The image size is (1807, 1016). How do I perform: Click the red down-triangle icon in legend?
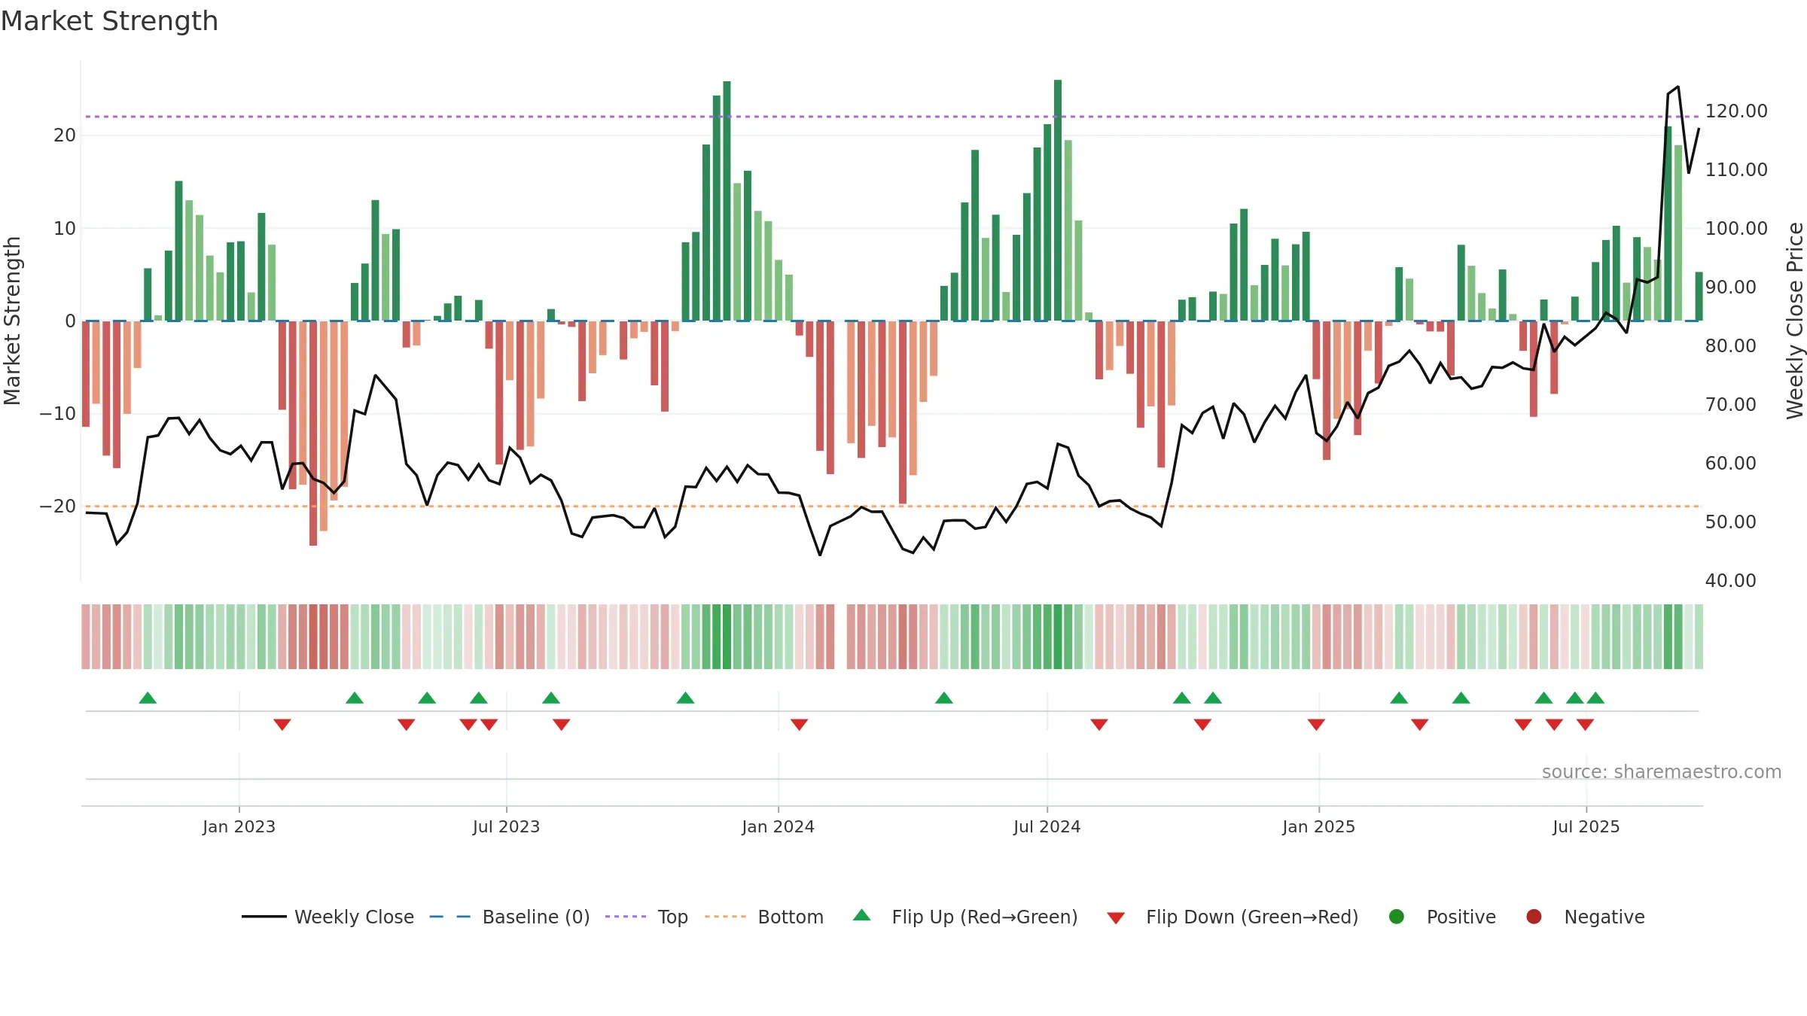pos(1116,918)
